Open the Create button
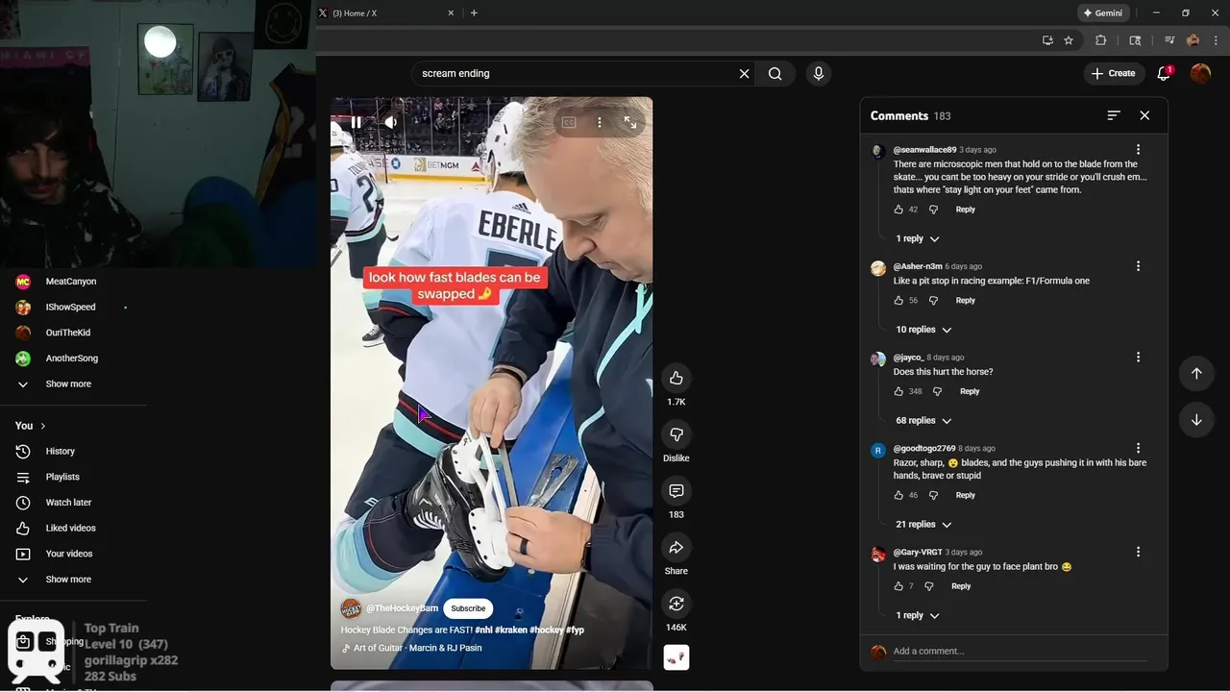Image resolution: width=1230 pixels, height=692 pixels. click(1114, 73)
